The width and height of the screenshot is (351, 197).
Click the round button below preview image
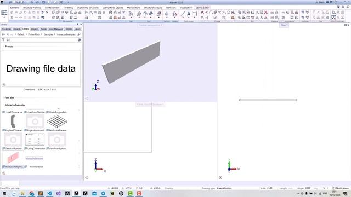click(4, 85)
